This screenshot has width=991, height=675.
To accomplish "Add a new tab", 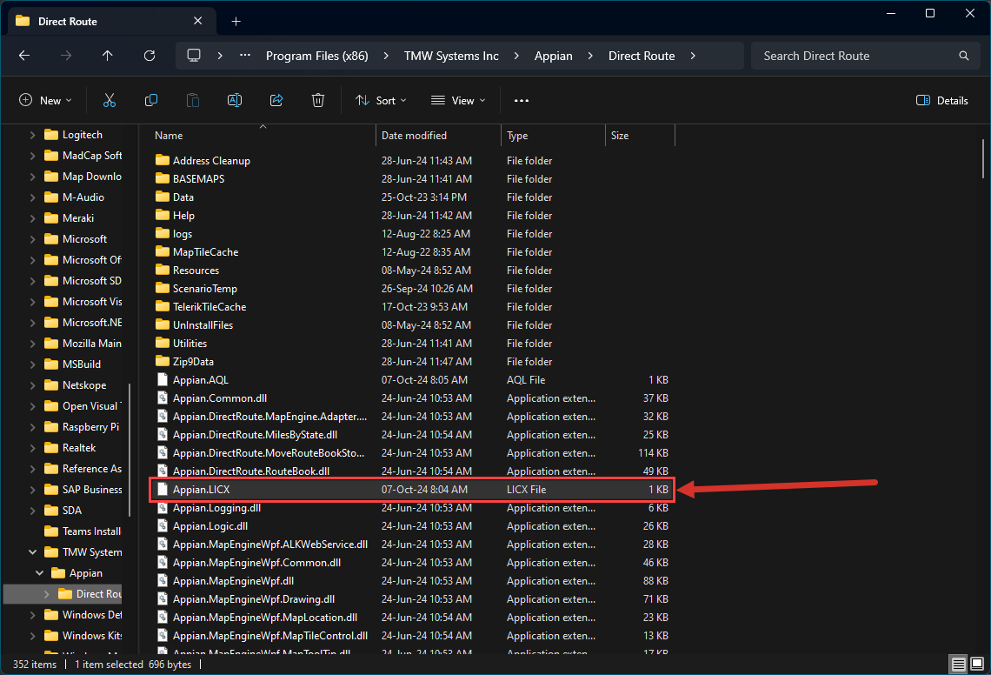I will pos(236,21).
